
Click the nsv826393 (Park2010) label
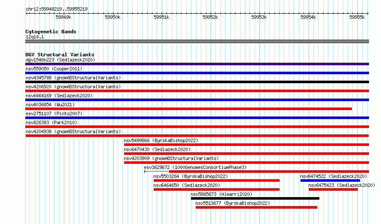(x=51, y=122)
